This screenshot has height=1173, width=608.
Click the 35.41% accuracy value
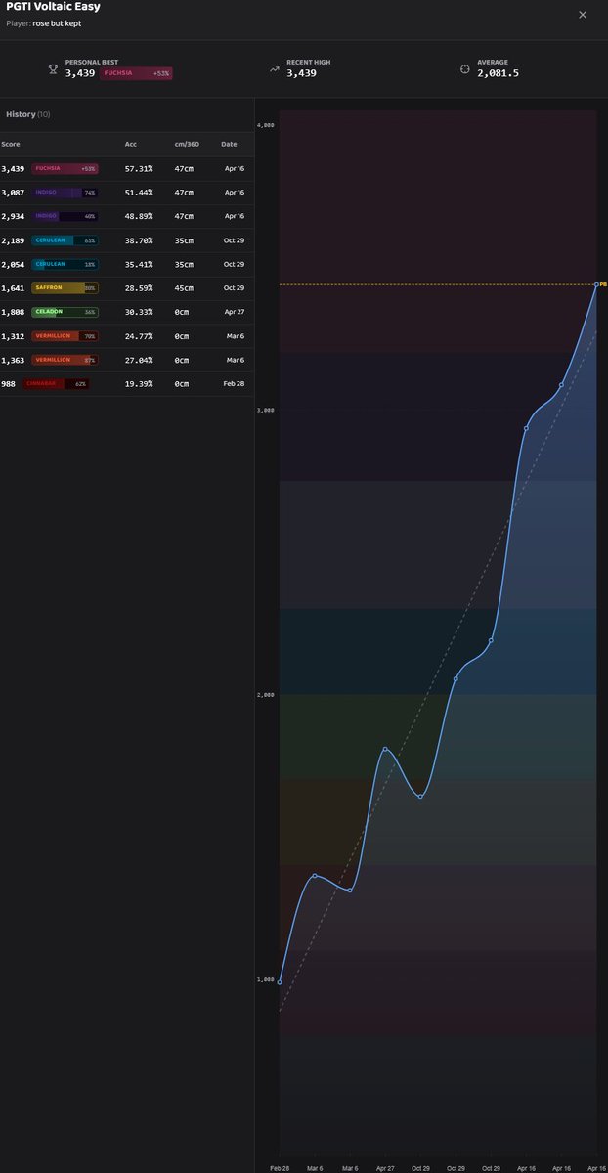[139, 264]
